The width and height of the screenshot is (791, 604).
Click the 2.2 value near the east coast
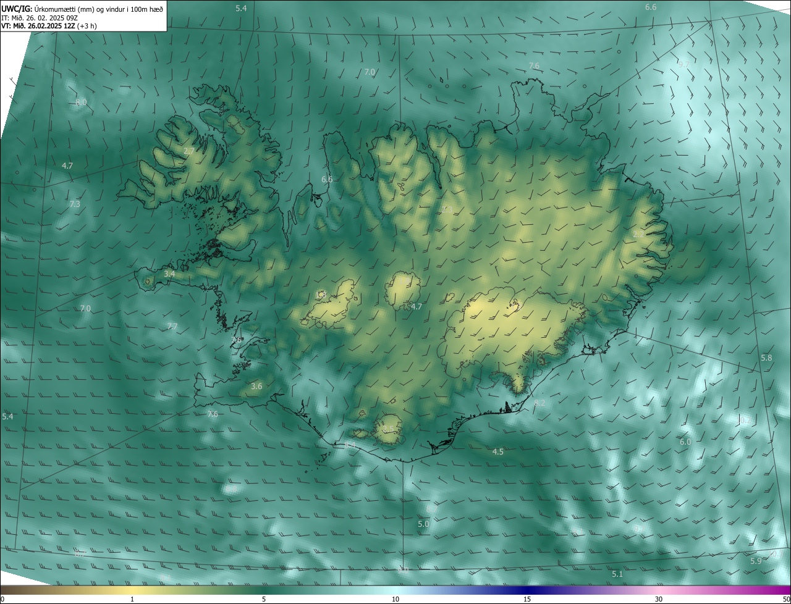pyautogui.click(x=638, y=234)
